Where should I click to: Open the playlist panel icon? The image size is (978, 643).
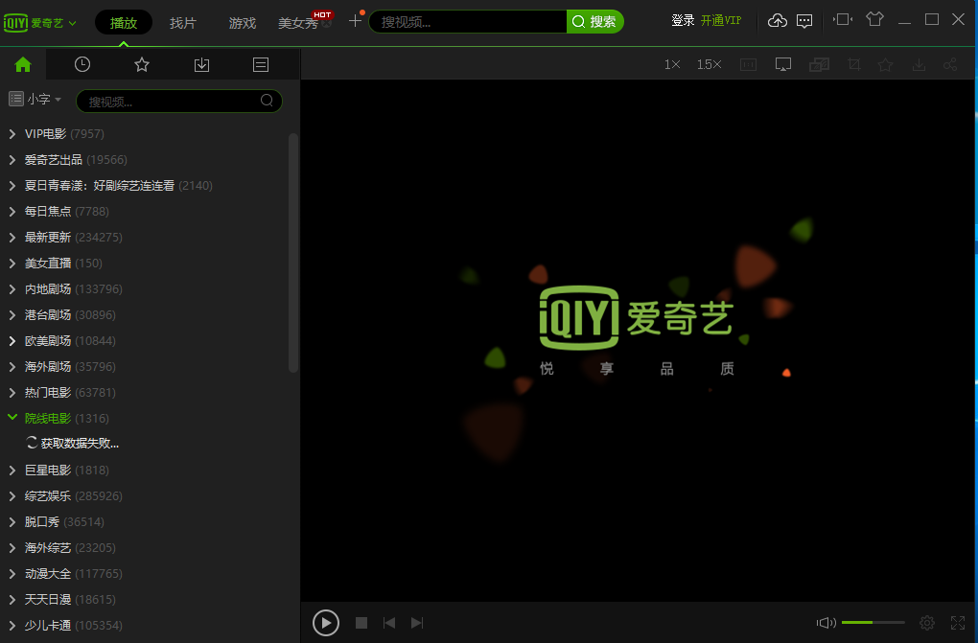coord(260,64)
